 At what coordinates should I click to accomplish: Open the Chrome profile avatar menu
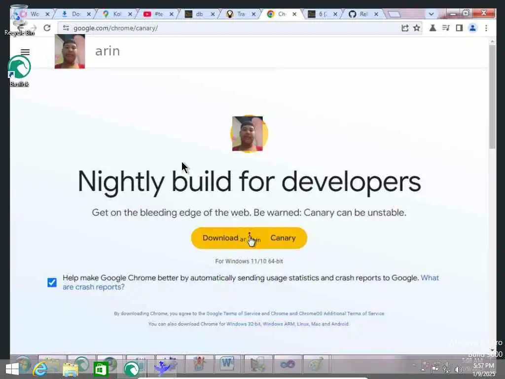click(472, 28)
